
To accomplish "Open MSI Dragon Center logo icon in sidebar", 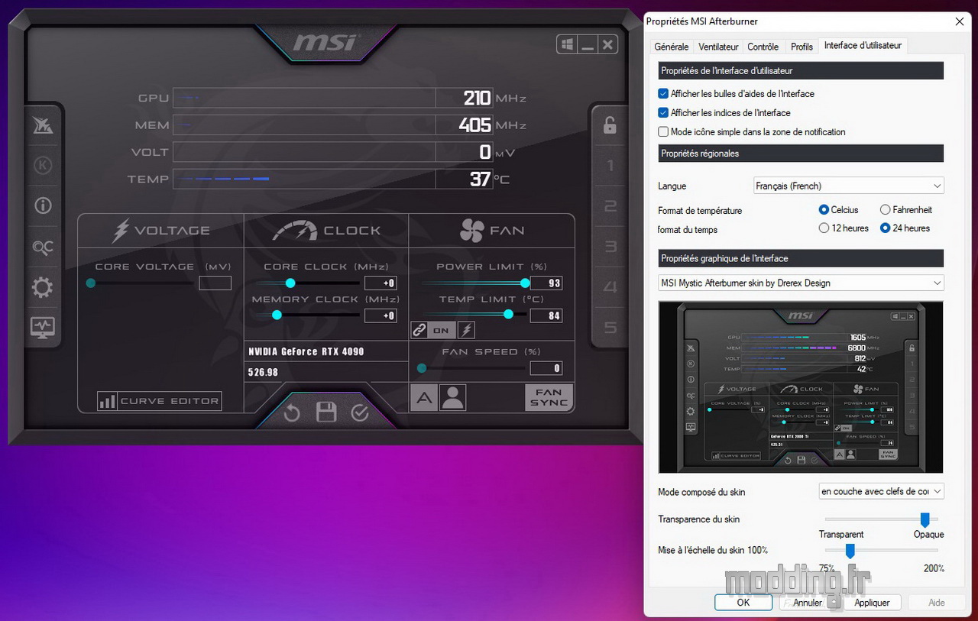I will [x=43, y=125].
